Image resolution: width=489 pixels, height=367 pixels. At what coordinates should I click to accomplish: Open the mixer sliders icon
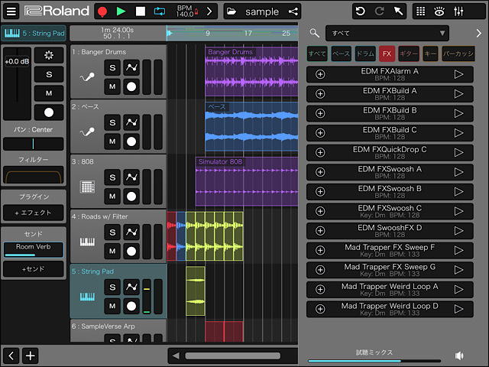click(458, 11)
